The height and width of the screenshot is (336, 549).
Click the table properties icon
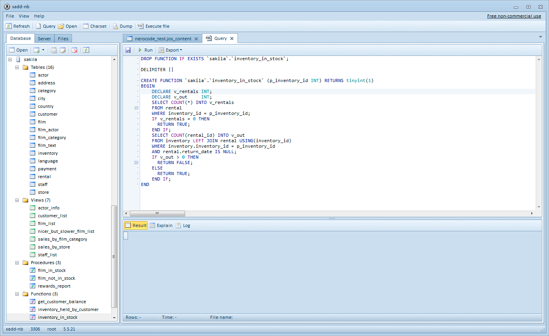pyautogui.click(x=54, y=50)
